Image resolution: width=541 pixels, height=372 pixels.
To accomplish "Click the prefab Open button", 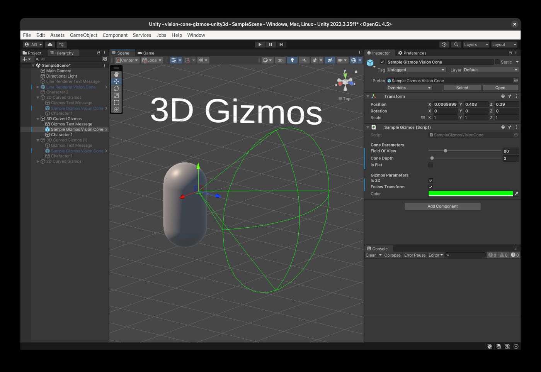I will coord(500,88).
